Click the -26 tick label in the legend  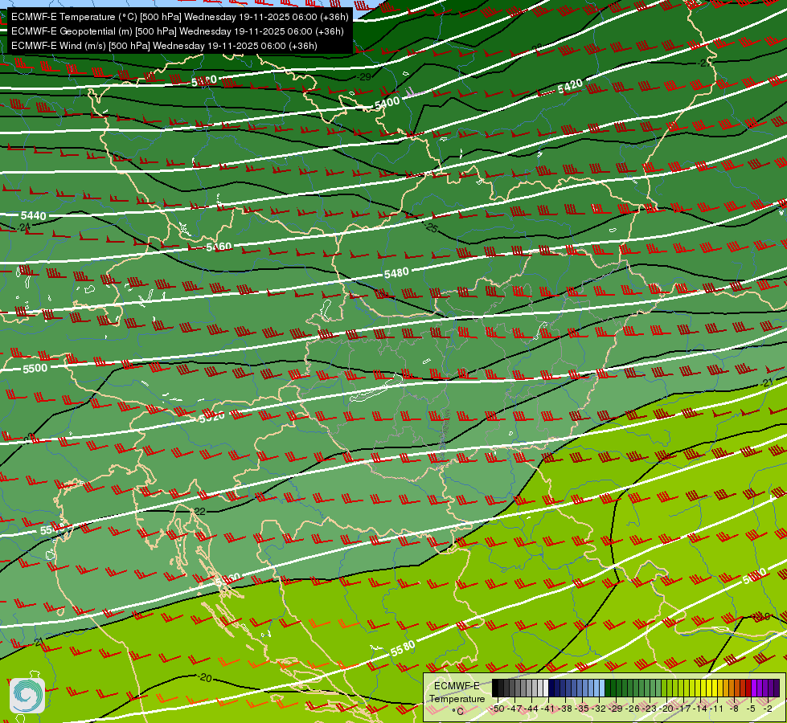click(633, 709)
